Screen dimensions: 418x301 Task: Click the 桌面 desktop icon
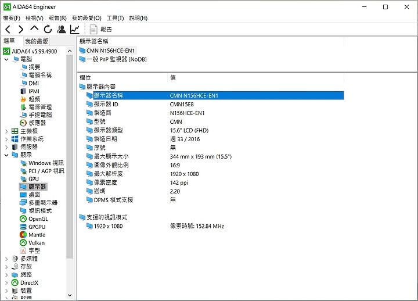tap(23, 195)
